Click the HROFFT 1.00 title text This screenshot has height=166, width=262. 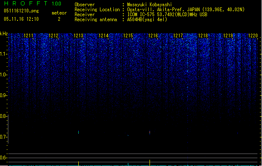pyautogui.click(x=32, y=3)
